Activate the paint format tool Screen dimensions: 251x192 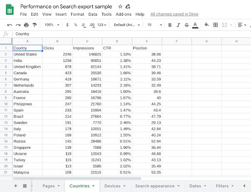(35, 25)
